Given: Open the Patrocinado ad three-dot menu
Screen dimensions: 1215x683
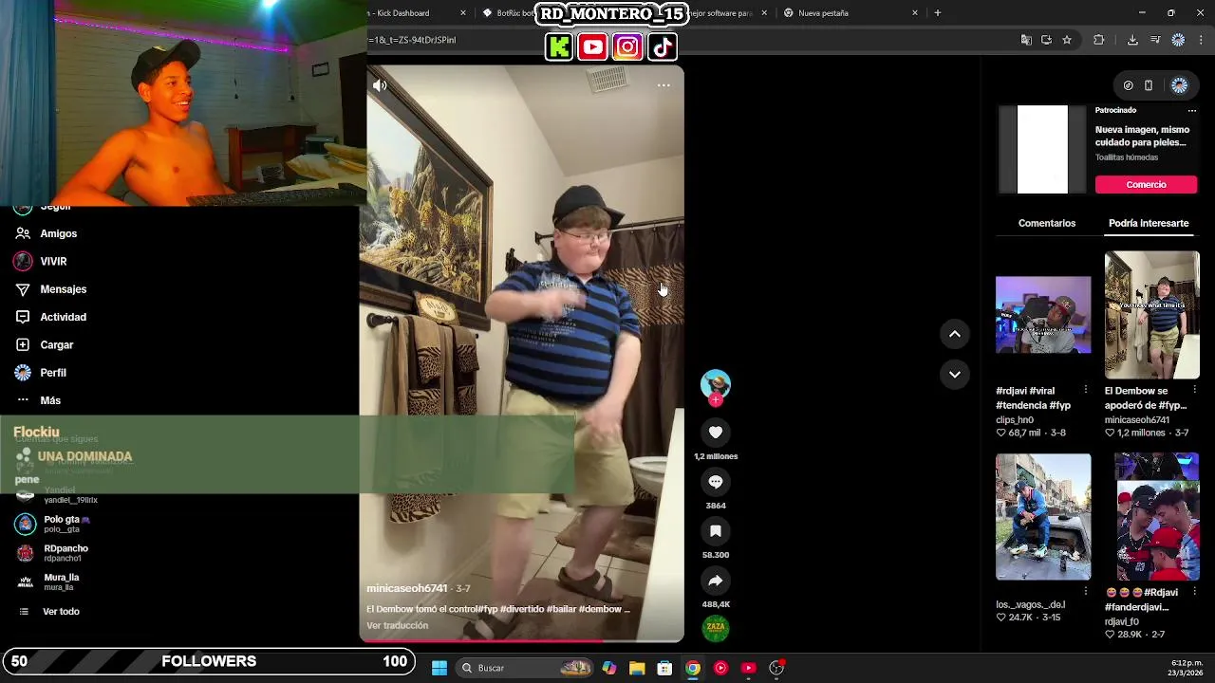Looking at the screenshot, I should (x=1192, y=110).
